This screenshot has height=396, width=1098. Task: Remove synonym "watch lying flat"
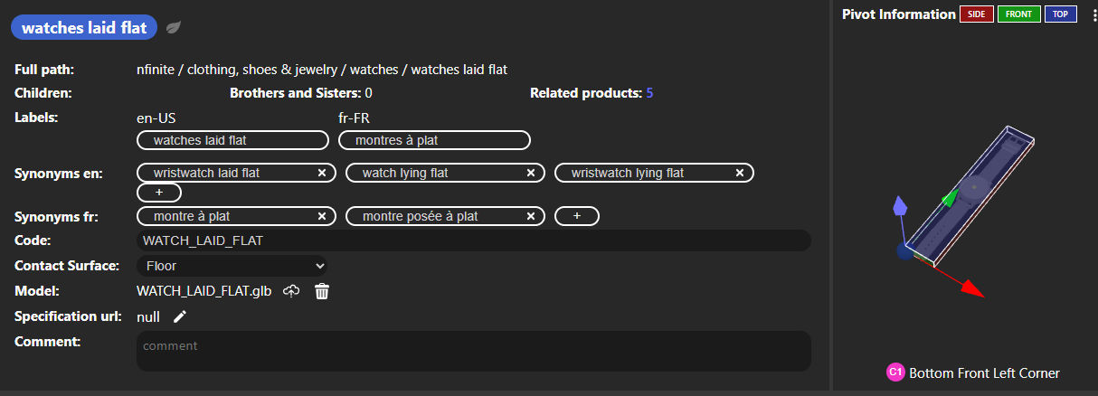(531, 173)
